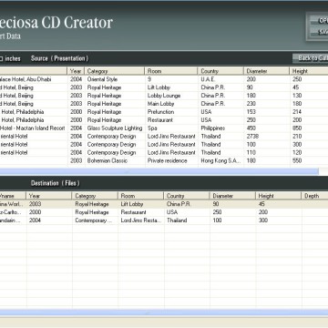The image size is (328, 328).
Task: Click Thailand in the destination table
Action: coord(177,220)
